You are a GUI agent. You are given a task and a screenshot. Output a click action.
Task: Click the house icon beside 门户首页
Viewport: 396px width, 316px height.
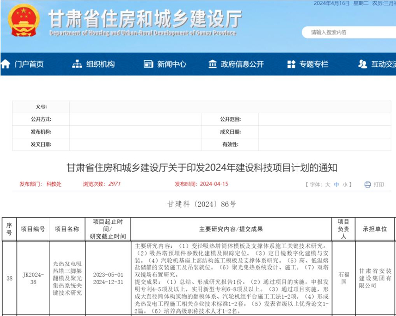pyautogui.click(x=6, y=64)
